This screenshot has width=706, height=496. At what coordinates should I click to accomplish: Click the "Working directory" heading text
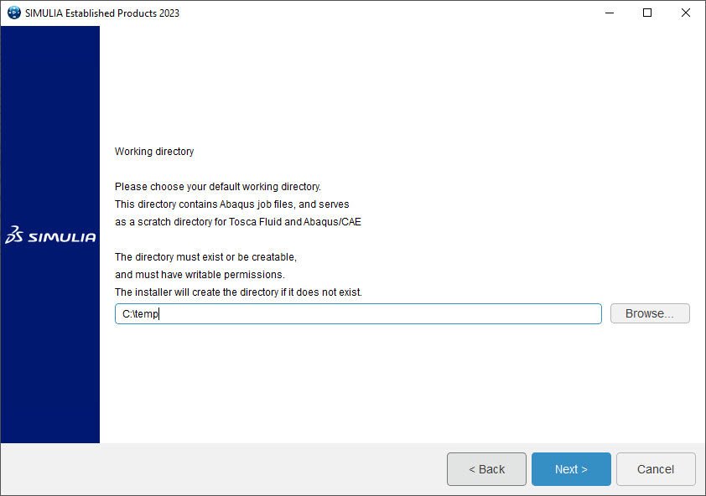click(x=154, y=152)
